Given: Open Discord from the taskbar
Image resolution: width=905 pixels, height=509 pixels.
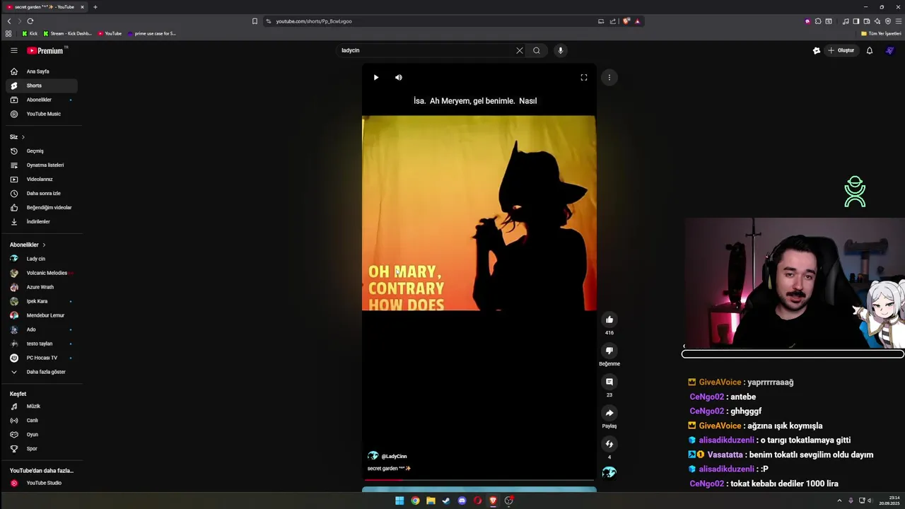Looking at the screenshot, I should coord(462,501).
